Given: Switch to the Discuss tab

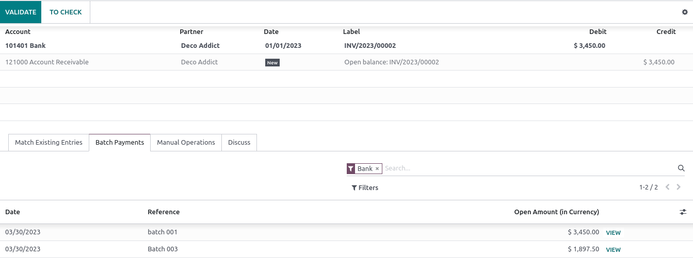Looking at the screenshot, I should [239, 143].
